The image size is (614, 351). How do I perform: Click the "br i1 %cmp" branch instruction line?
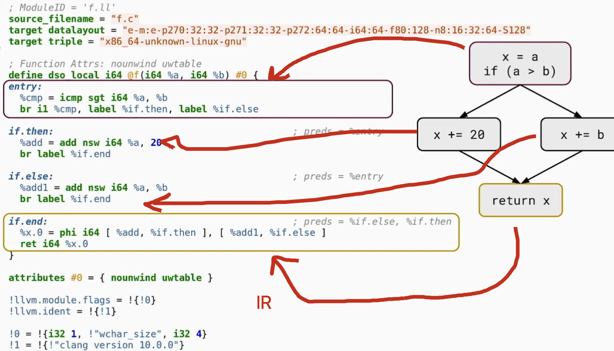click(x=139, y=109)
